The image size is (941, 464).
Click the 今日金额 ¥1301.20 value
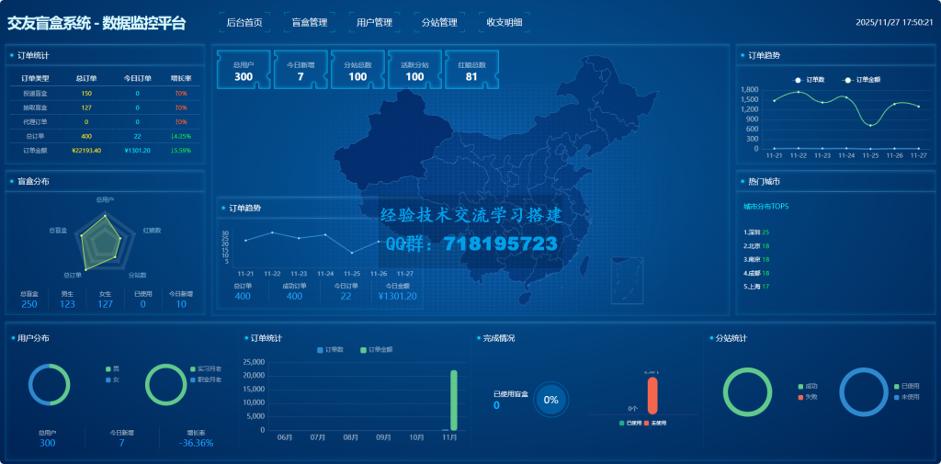tap(397, 297)
